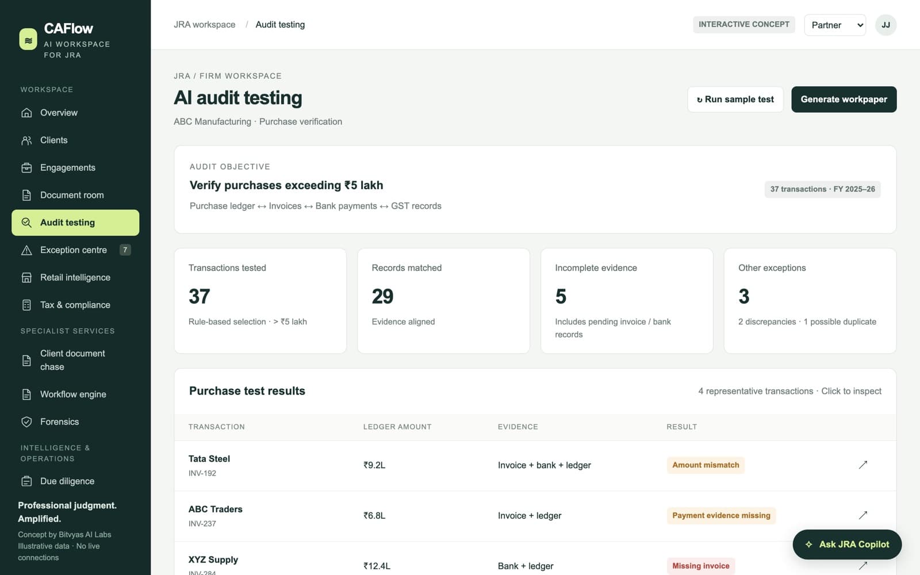Open Ask JRA Copilot
The height and width of the screenshot is (575, 920).
[x=847, y=545]
